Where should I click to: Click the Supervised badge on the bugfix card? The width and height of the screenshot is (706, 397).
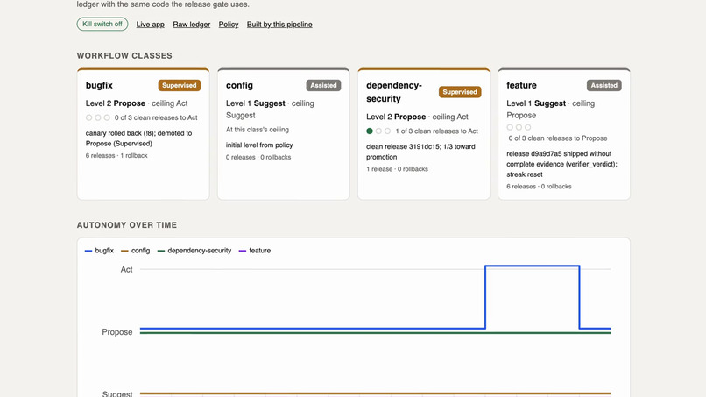pyautogui.click(x=180, y=85)
